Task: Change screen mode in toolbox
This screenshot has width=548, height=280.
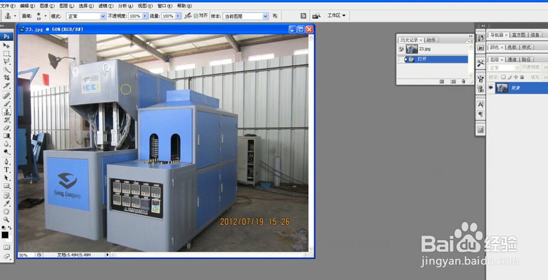Action: tap(6, 256)
